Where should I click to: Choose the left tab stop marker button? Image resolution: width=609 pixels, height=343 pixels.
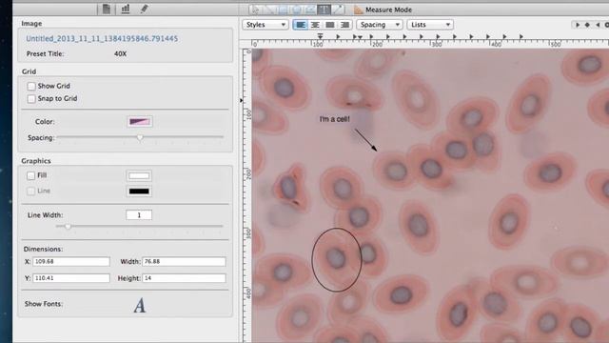click(x=578, y=25)
